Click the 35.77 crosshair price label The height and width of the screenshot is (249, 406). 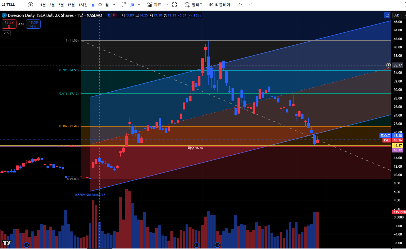398,65
